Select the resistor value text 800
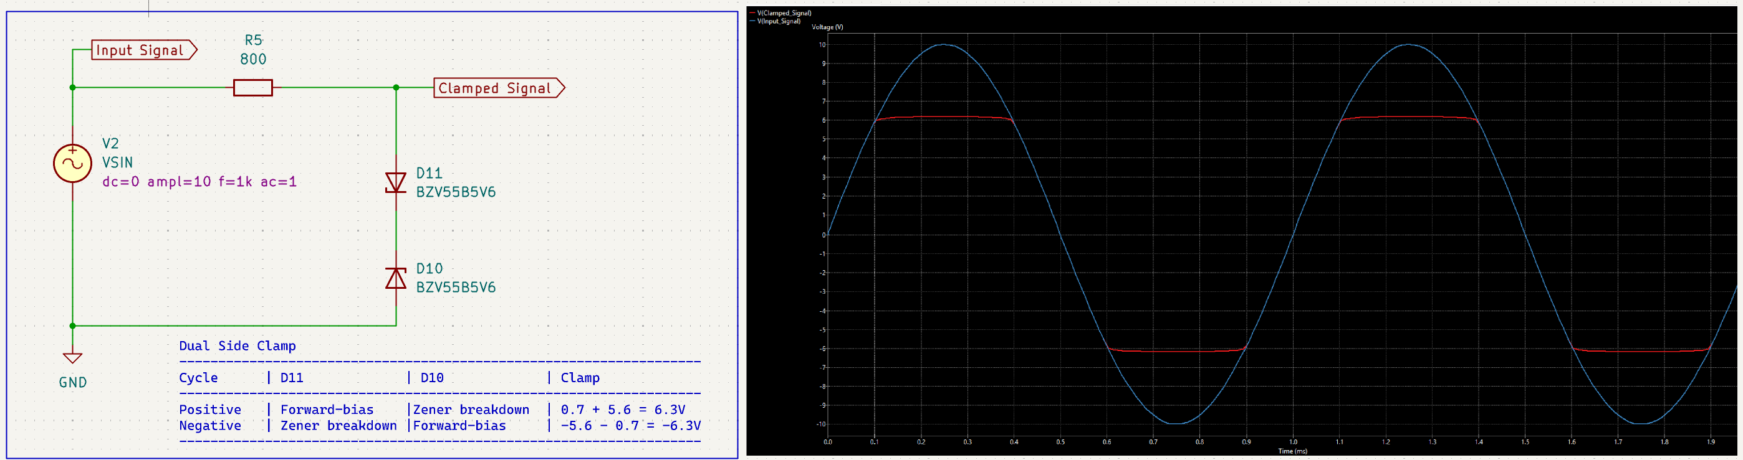The width and height of the screenshot is (1743, 460). pyautogui.click(x=253, y=59)
